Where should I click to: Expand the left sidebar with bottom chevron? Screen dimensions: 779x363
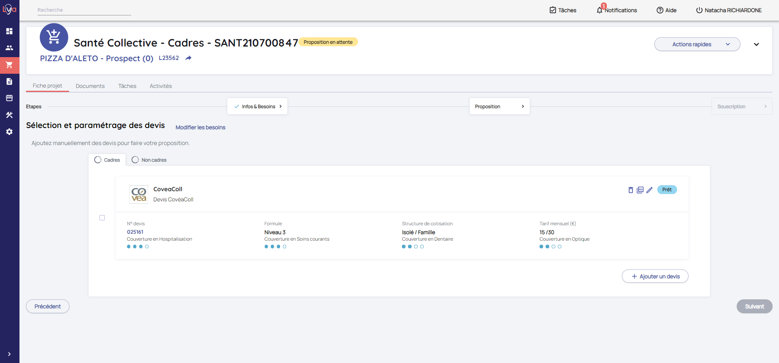(x=9, y=354)
